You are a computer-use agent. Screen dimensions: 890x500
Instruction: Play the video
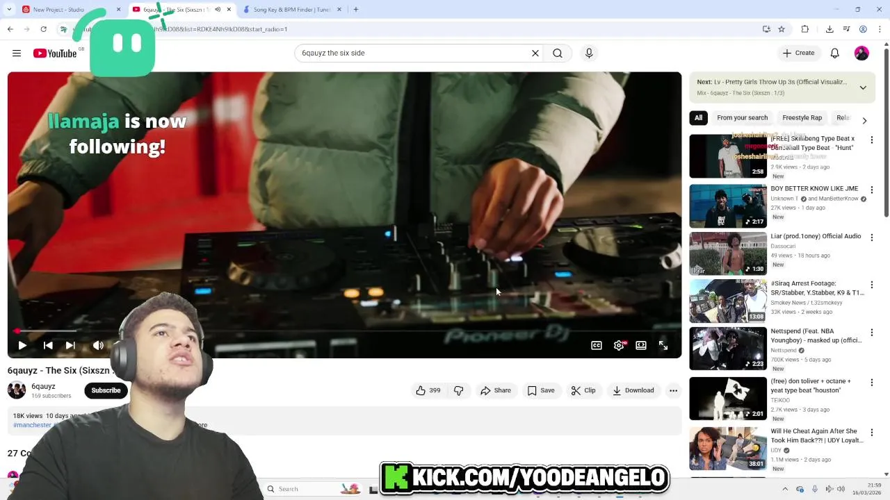(x=22, y=345)
